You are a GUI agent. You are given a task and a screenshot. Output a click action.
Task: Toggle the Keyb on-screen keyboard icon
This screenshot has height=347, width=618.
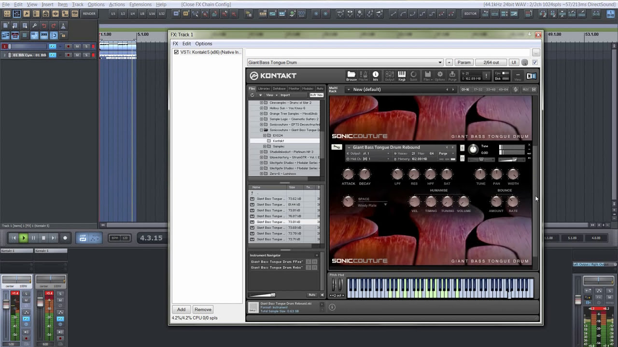click(x=402, y=76)
